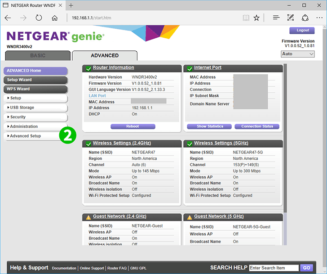The image size is (327, 274).
Task: Open the browser Hub icon
Action: click(x=276, y=18)
